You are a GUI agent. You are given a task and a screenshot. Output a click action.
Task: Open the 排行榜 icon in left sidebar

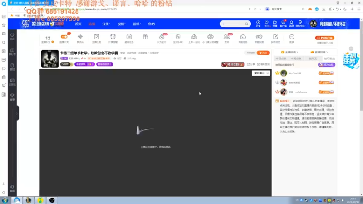[x=12, y=52]
